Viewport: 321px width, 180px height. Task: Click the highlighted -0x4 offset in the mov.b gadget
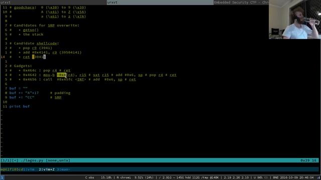click(62, 75)
